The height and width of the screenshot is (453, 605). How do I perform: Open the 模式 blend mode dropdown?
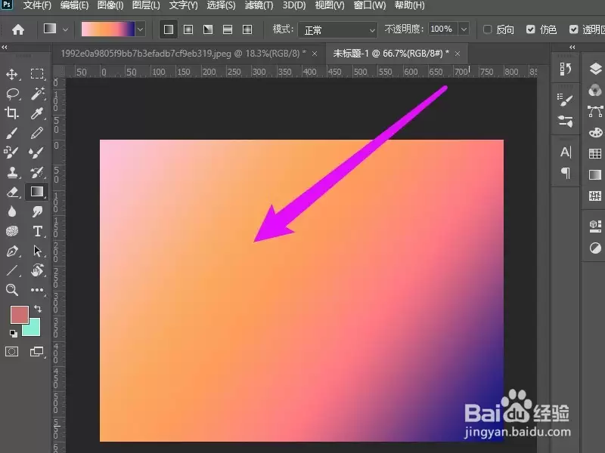337,29
